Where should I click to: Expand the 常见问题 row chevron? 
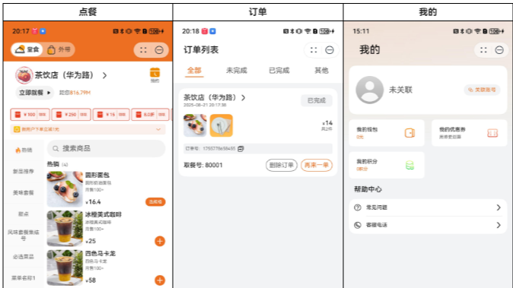[x=499, y=207]
